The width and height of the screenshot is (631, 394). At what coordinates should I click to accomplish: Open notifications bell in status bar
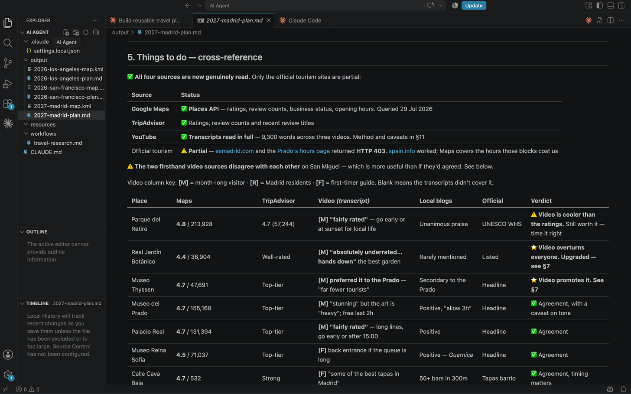623,389
